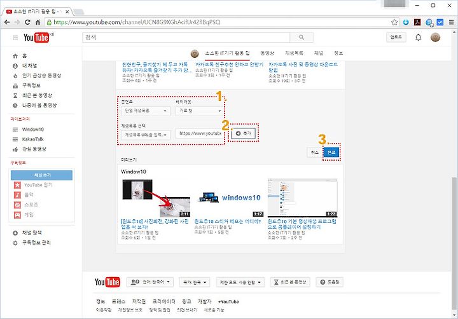Image resolution: width=458 pixels, height=319 pixels.
Task: Click the playlist URL input field
Action: pos(200,133)
